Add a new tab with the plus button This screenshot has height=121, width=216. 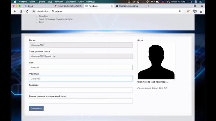point(148,6)
